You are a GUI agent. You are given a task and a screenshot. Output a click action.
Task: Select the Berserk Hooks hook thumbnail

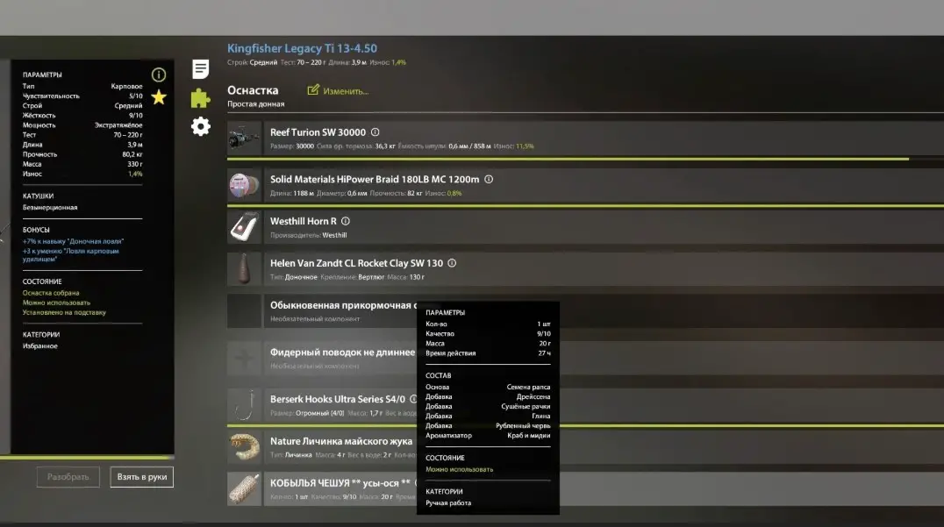(244, 405)
